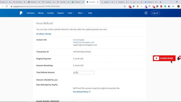Click the Original Payment $ 10.00 USD value
This screenshot has height=102, width=181.
[78, 59]
